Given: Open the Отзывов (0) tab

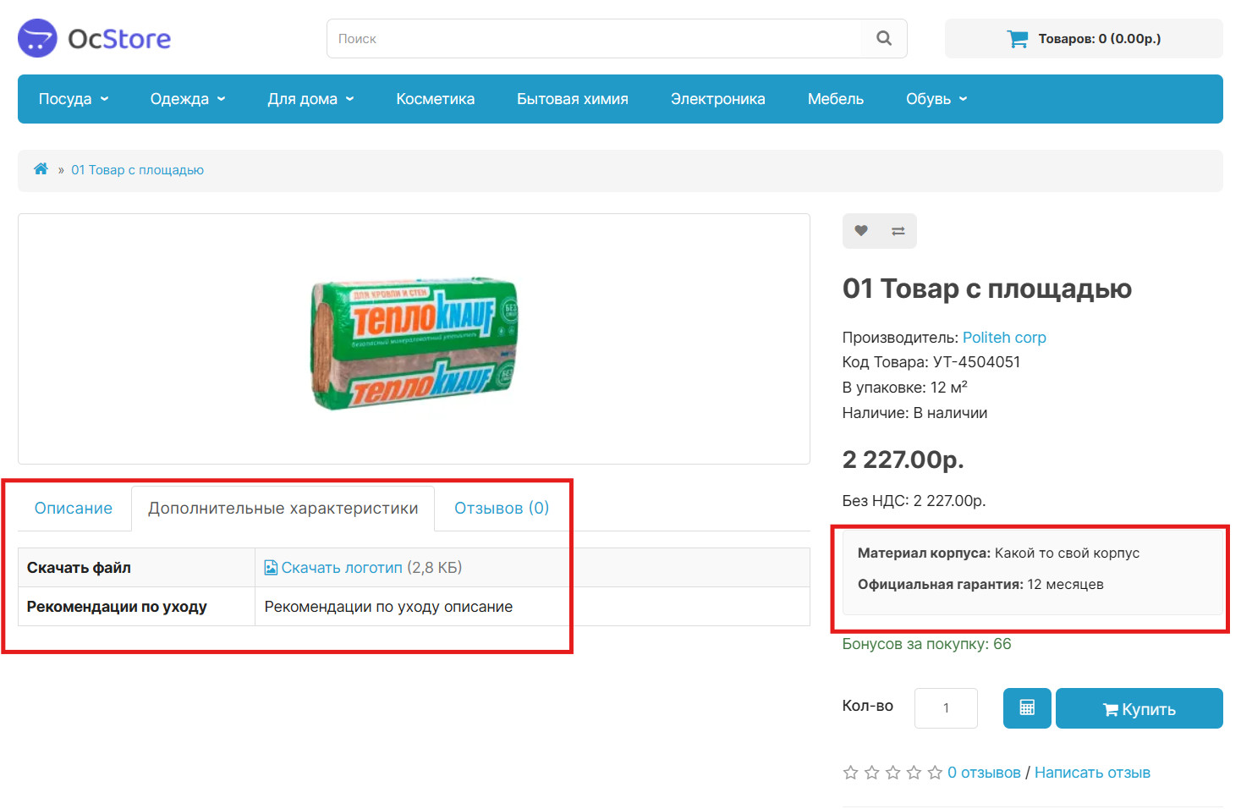Looking at the screenshot, I should (x=502, y=508).
